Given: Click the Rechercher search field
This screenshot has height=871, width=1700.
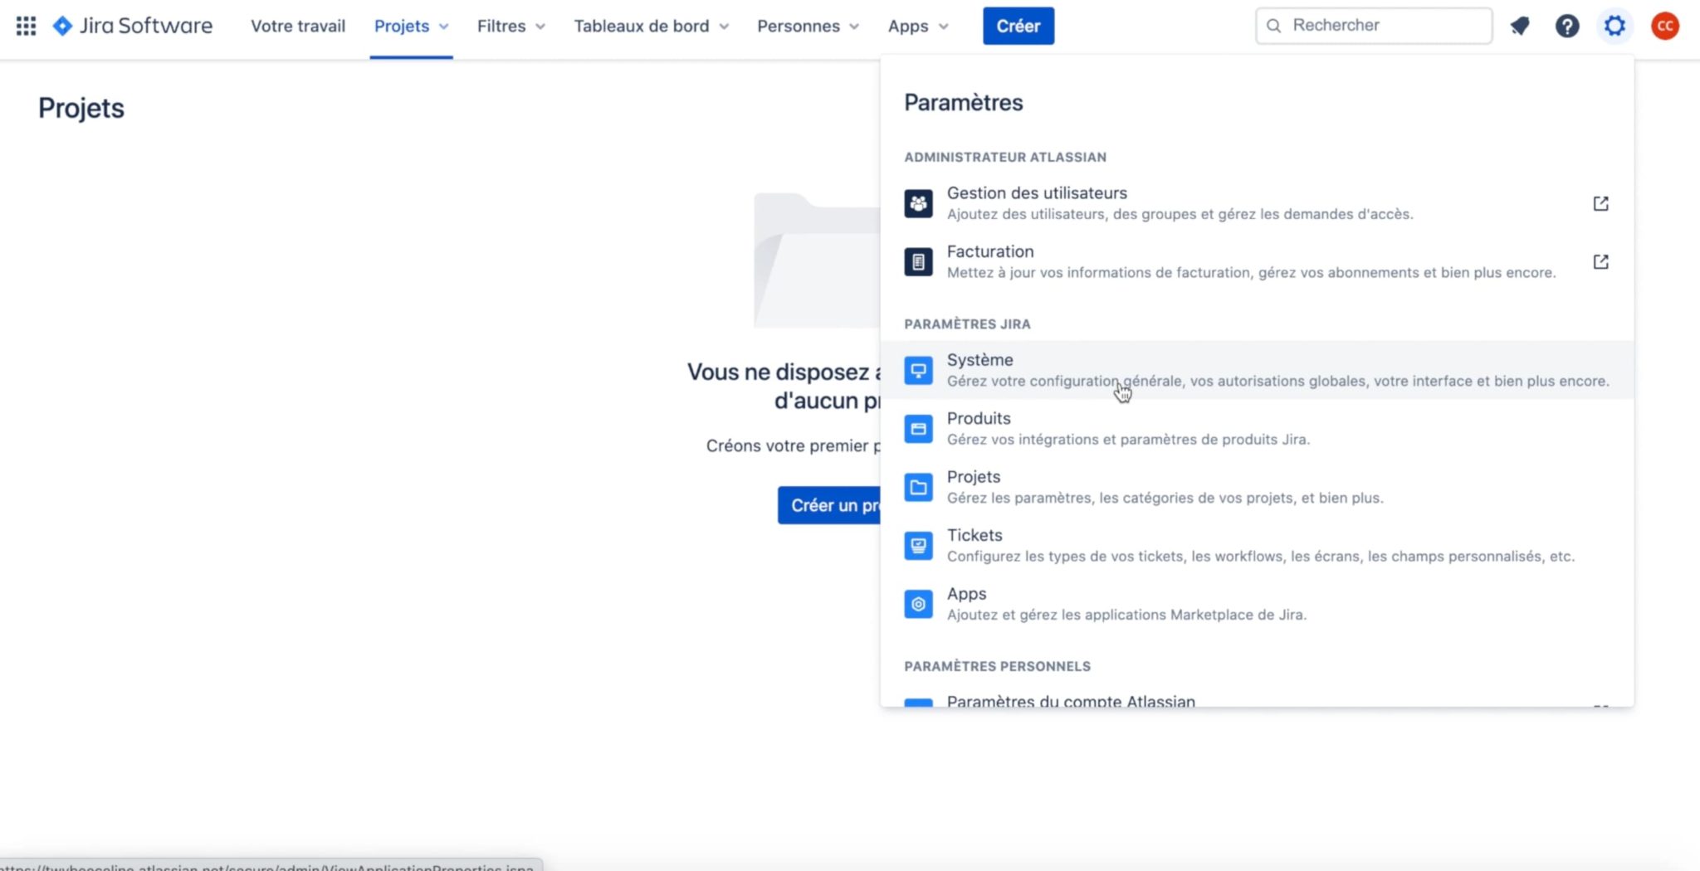Looking at the screenshot, I should tap(1374, 26).
